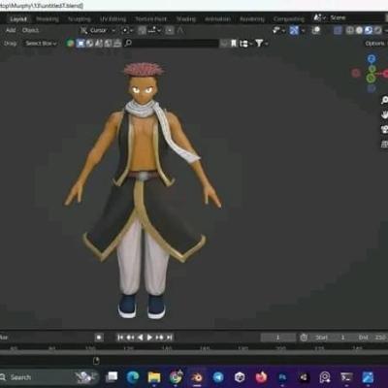Screen dimensions: 388x388
Task: Toggle the camera view icon
Action: pyautogui.click(x=384, y=129)
